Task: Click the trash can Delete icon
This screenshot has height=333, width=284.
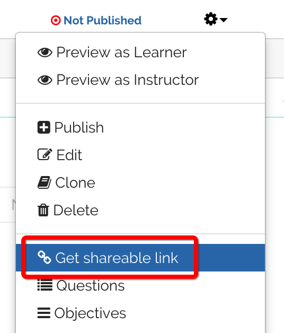Action: point(43,210)
